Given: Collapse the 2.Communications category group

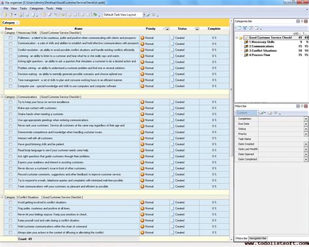Looking at the screenshot, I should coord(2,97).
